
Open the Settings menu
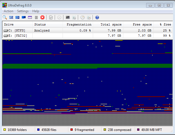pos(23,11)
